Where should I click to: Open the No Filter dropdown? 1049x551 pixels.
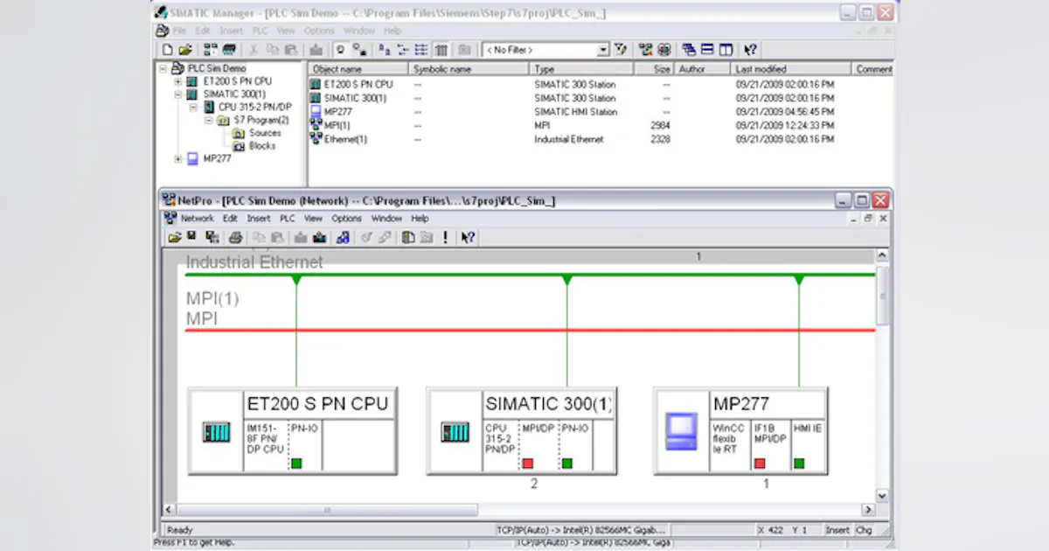coord(602,50)
